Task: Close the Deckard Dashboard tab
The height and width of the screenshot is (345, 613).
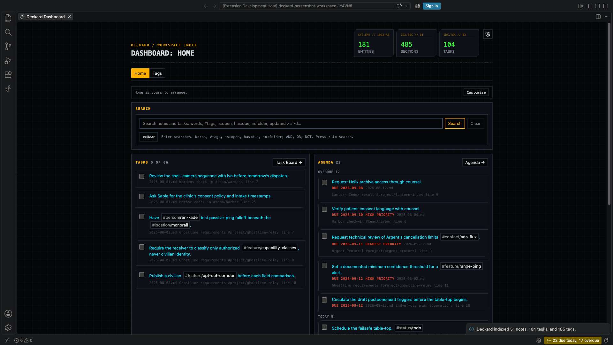Action: tap(69, 17)
